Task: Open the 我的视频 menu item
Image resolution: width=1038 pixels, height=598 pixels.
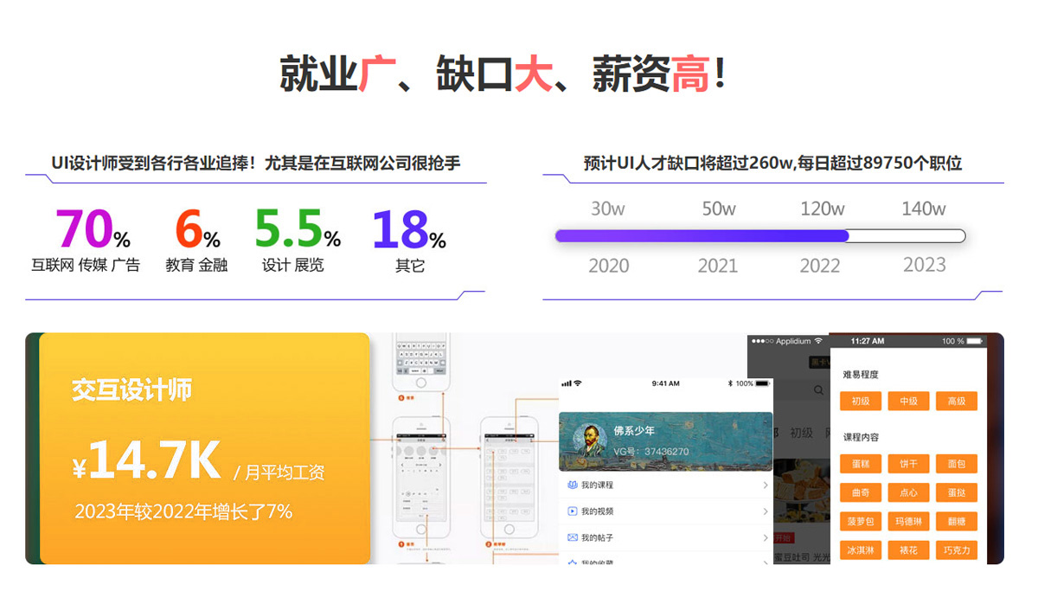Action: point(597,511)
